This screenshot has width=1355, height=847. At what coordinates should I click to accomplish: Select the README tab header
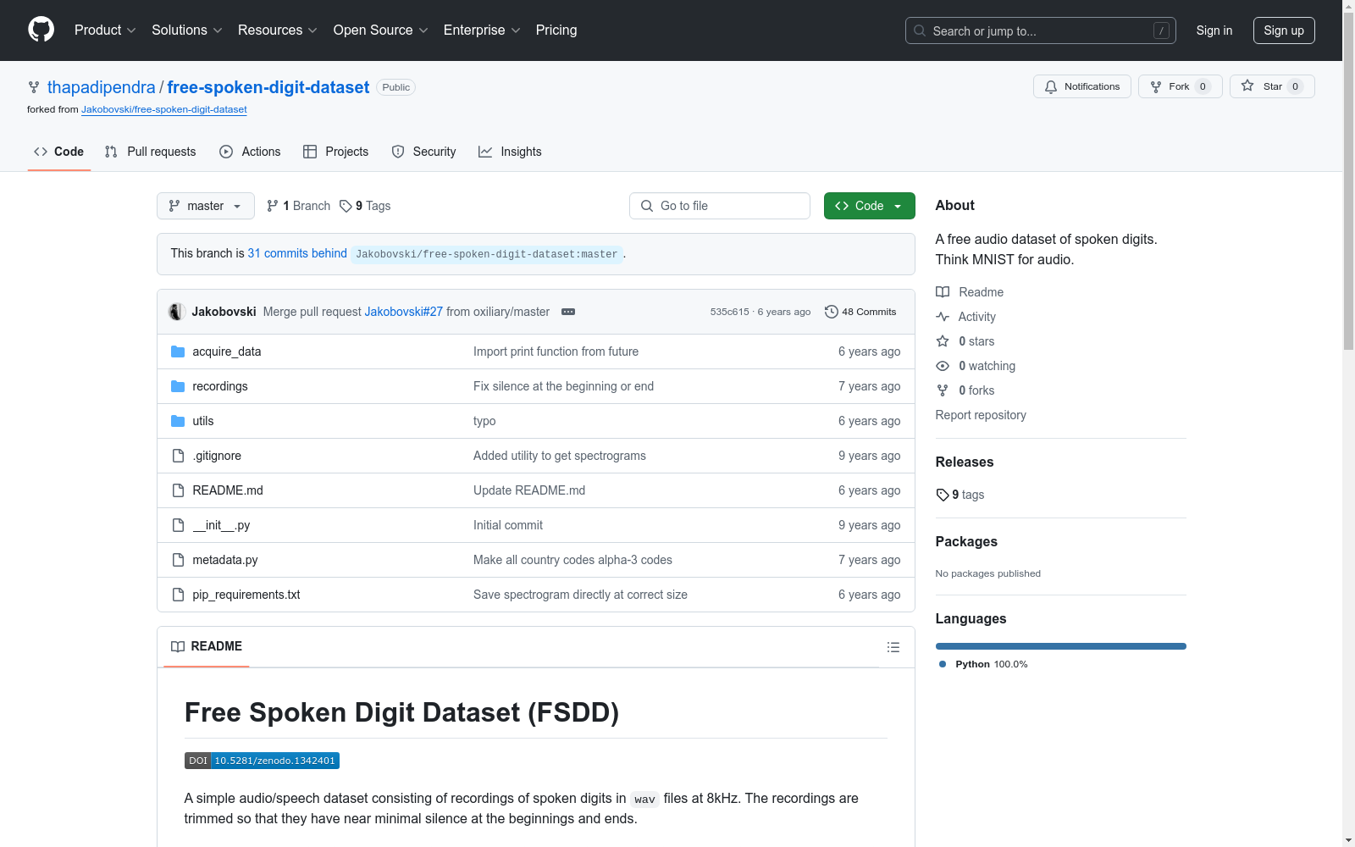tap(207, 646)
